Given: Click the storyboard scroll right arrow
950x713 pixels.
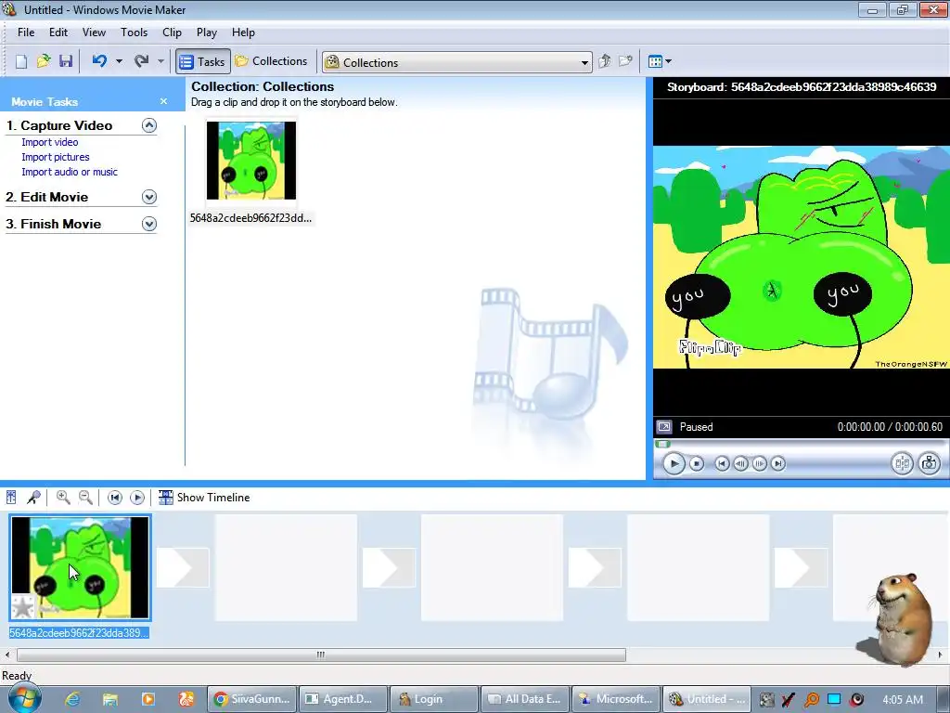Looking at the screenshot, I should click(941, 655).
